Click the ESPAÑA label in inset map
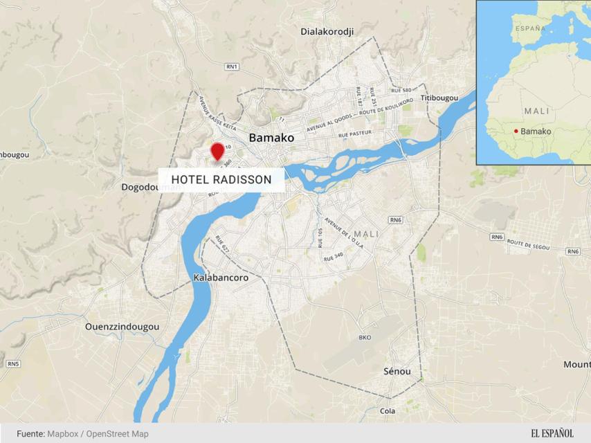Image resolution: width=591 pixels, height=443 pixels. coord(530,28)
